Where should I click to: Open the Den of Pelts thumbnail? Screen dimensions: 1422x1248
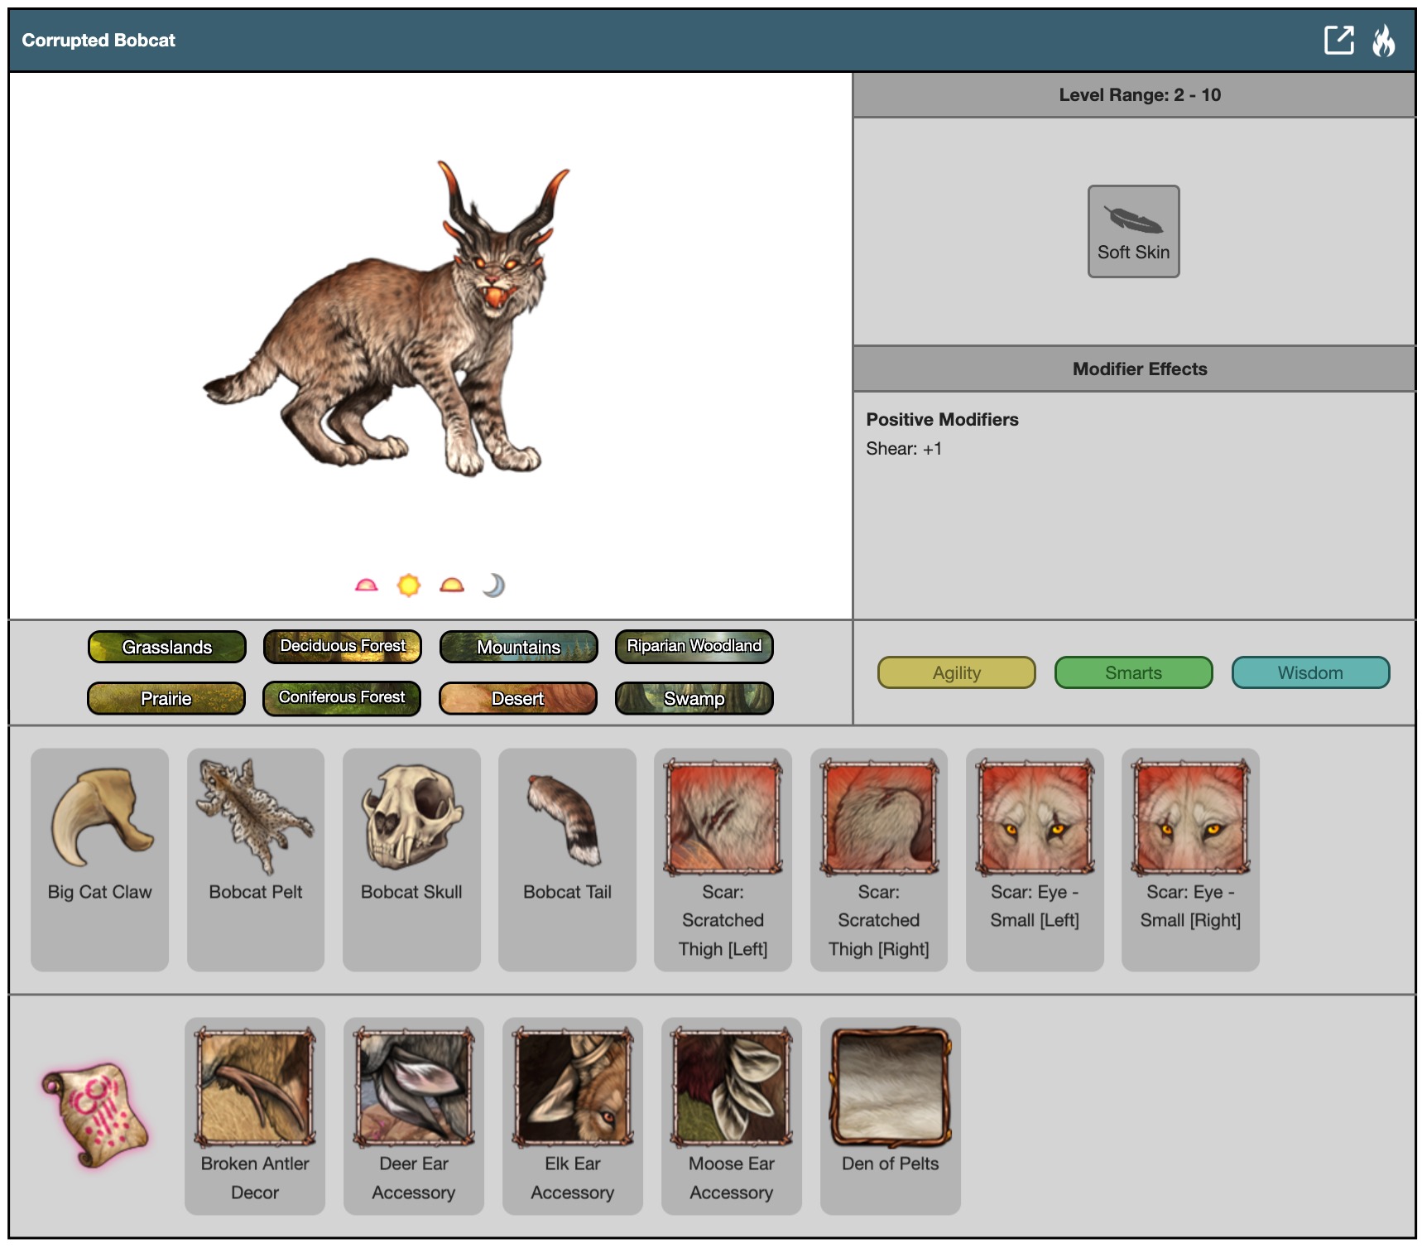click(891, 1087)
